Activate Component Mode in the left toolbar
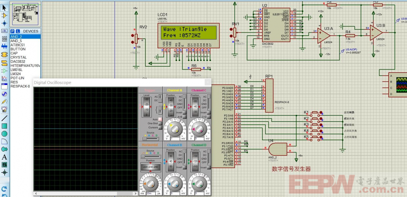This screenshot has width=407, height=197. tap(4, 15)
